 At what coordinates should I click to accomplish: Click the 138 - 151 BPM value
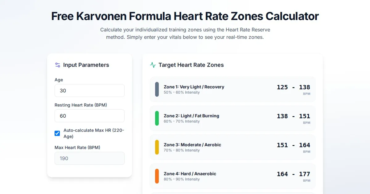click(293, 116)
